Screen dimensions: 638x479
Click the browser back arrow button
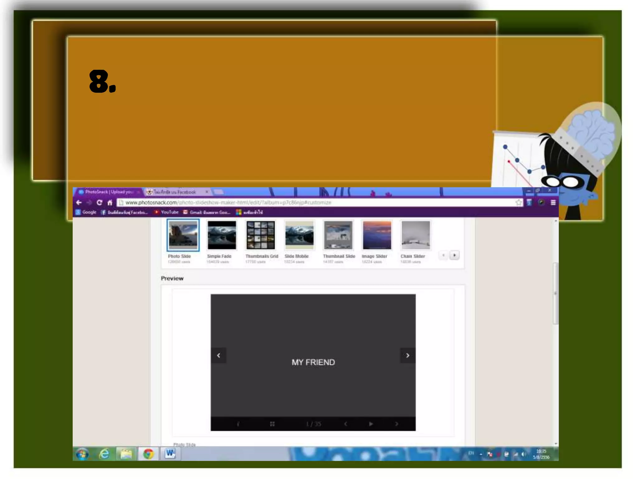point(79,202)
